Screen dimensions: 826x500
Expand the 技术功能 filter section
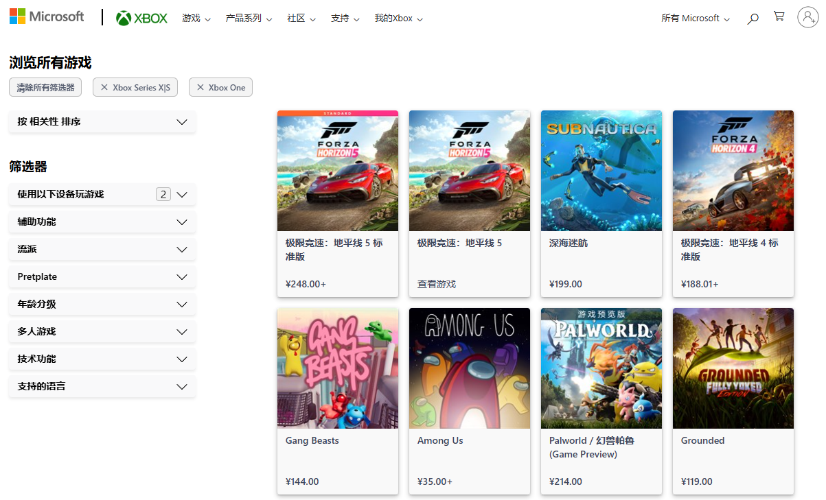[102, 359]
